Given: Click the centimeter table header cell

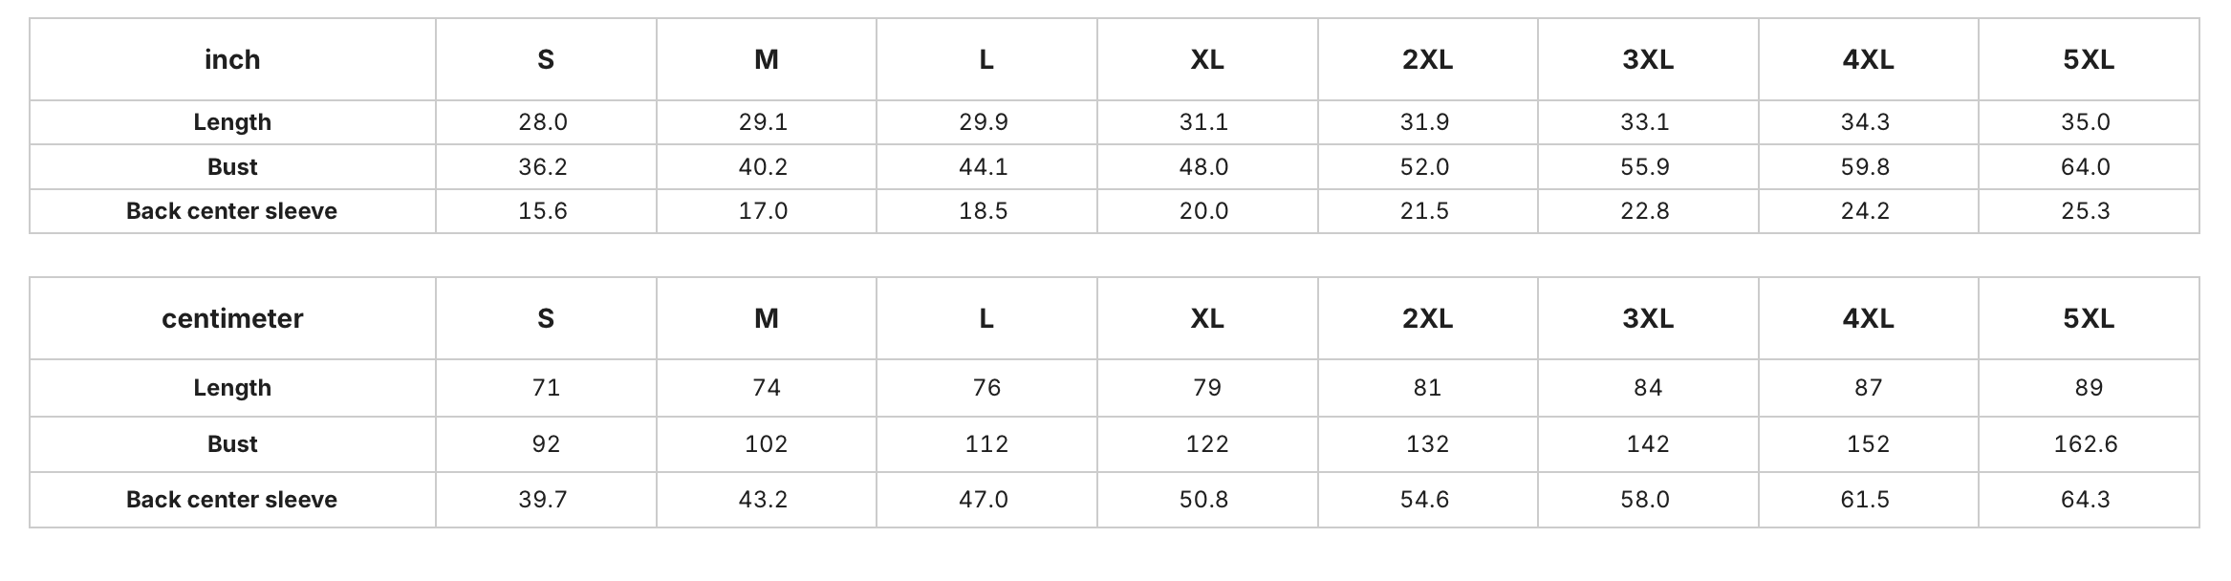Looking at the screenshot, I should coord(232,318).
